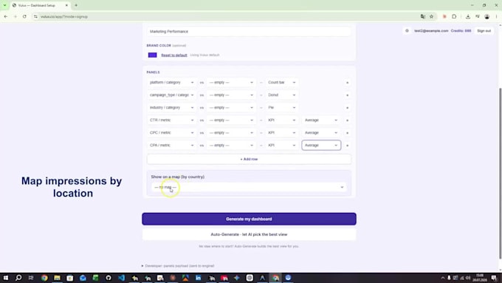
Task: Open Windows taskbar search
Action: (x=18, y=278)
